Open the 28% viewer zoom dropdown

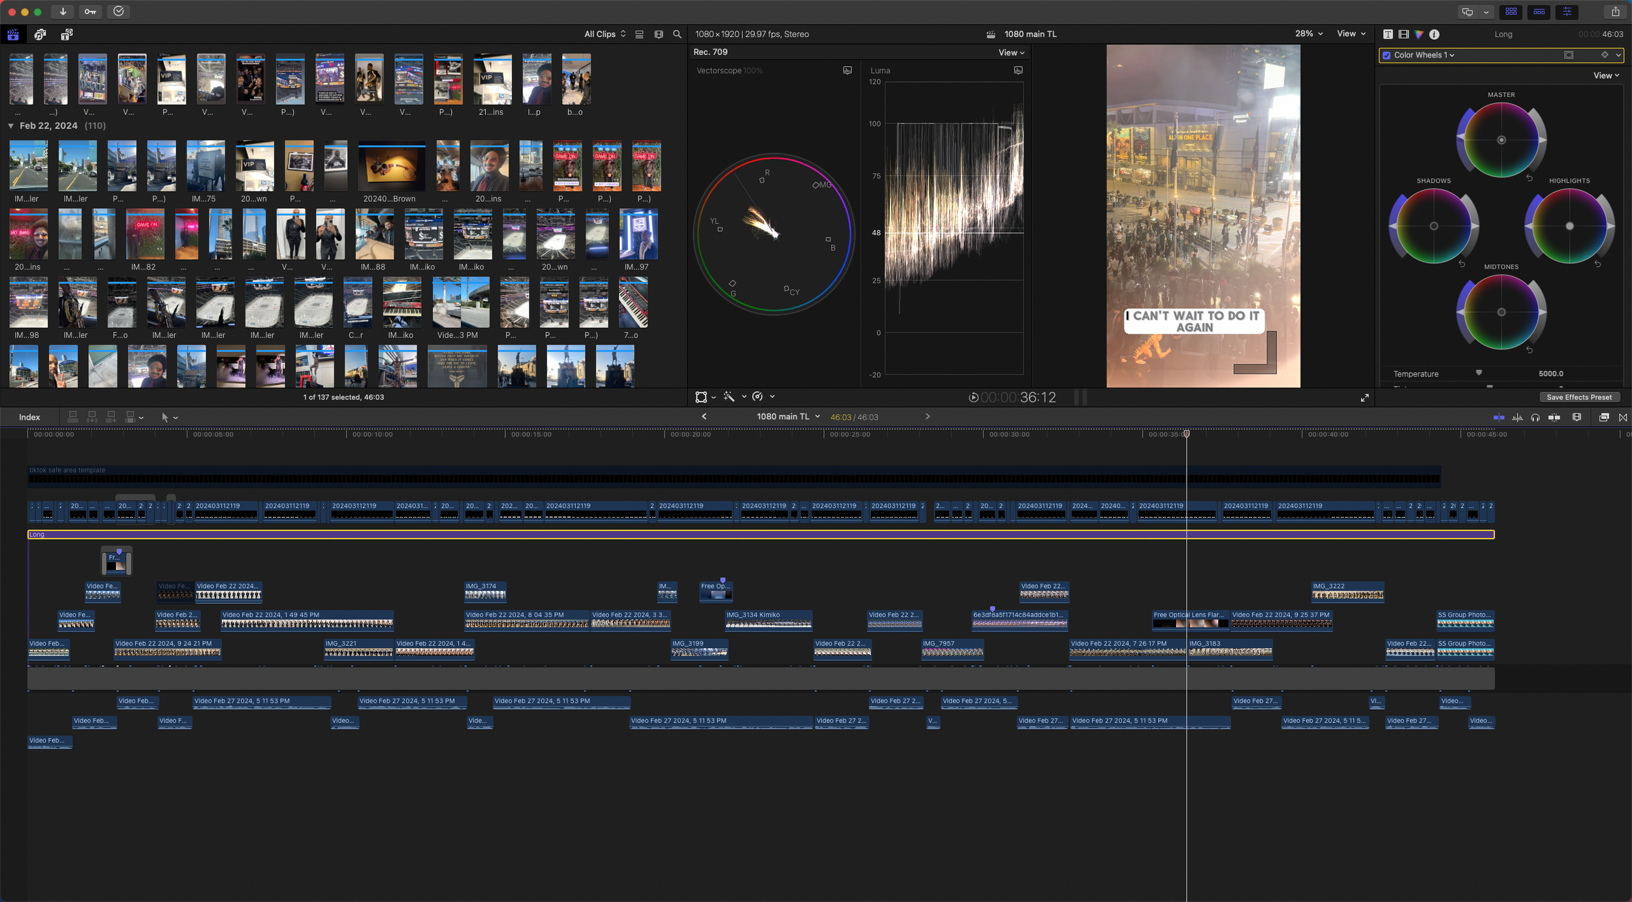pyautogui.click(x=1308, y=34)
